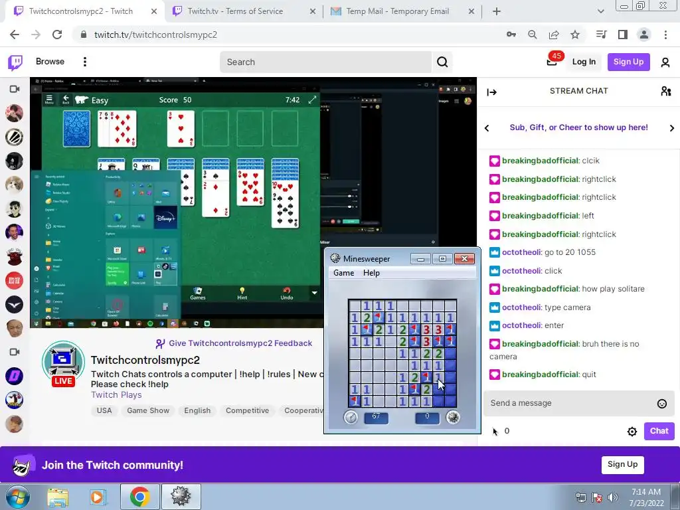Collapse the stream chat panel
Viewport: 680px width, 510px height.
492,92
